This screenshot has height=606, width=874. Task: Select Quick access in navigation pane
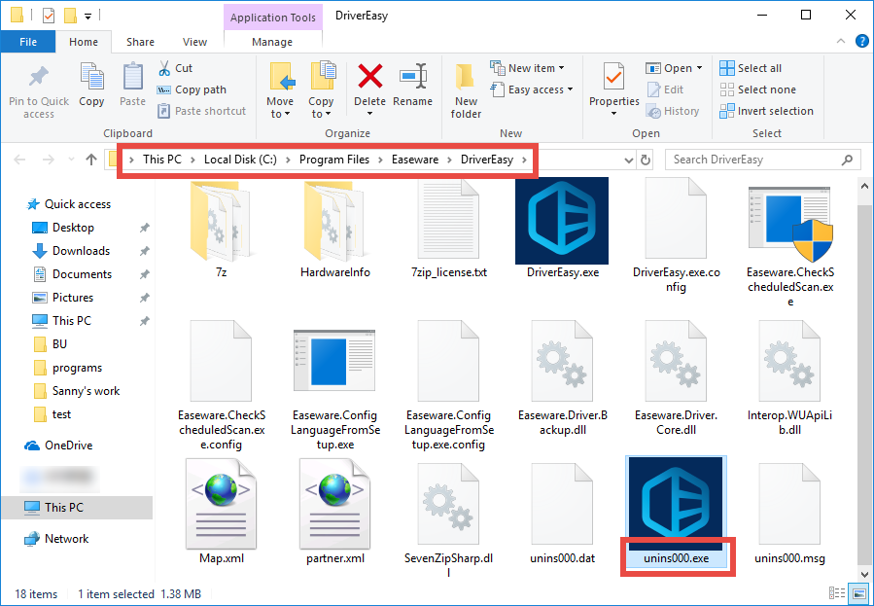point(78,204)
